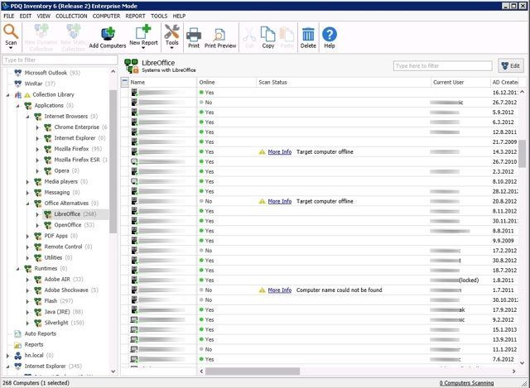Click the Edit collection button
Image resolution: width=530 pixels, height=388 pixels.
coord(510,65)
